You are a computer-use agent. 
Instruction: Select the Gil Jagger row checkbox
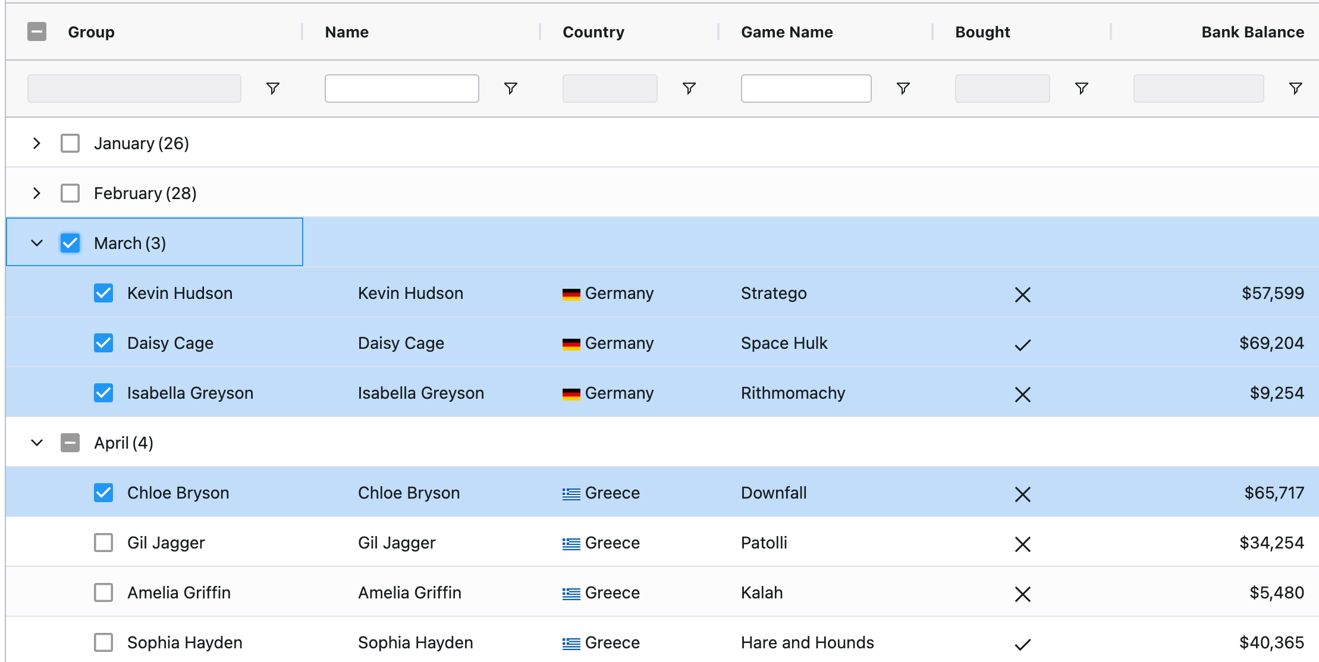pos(103,543)
